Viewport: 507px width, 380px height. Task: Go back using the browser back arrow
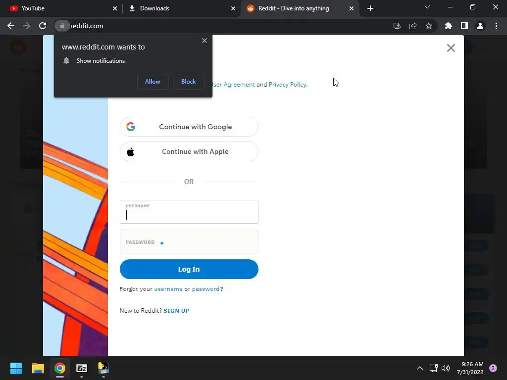(x=11, y=26)
